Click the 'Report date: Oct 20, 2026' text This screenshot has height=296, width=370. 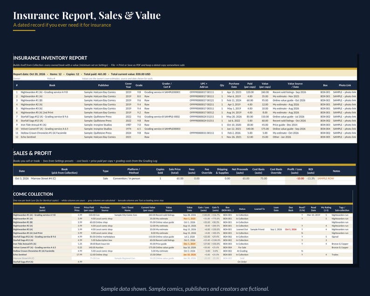(29, 74)
